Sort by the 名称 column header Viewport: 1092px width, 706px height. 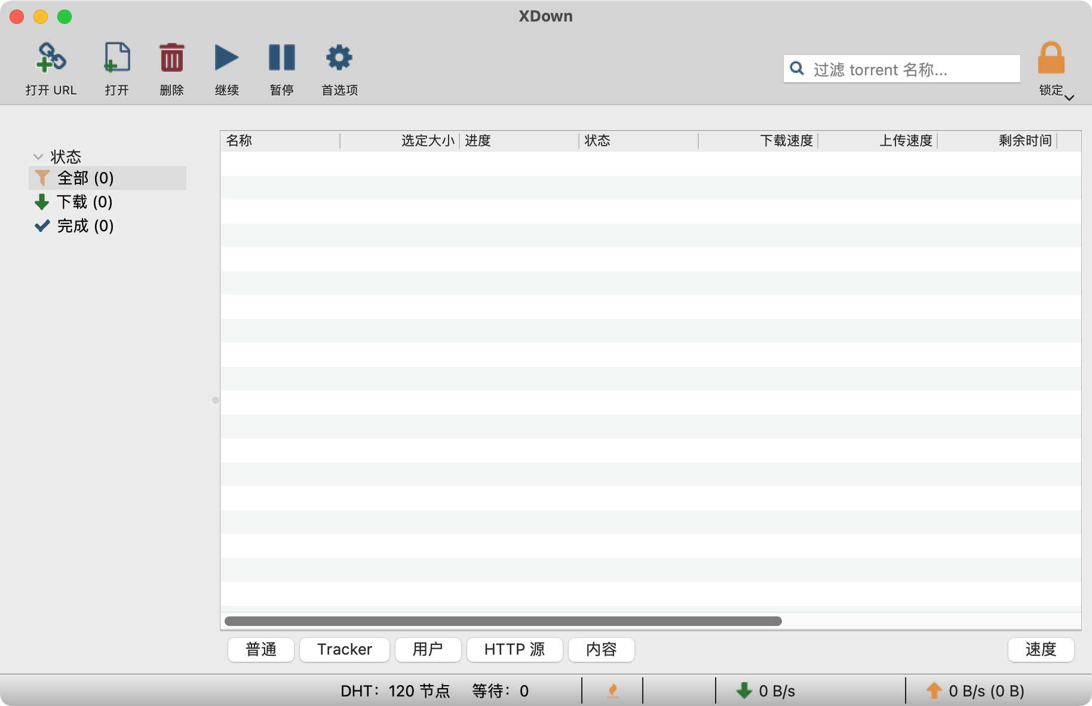280,140
